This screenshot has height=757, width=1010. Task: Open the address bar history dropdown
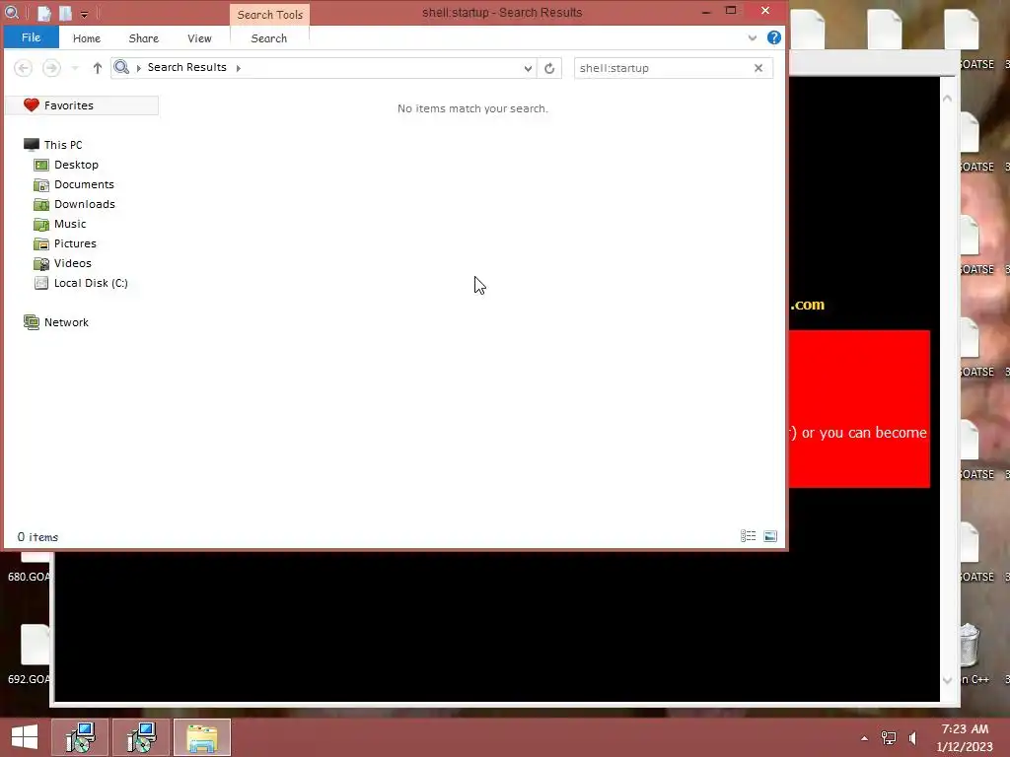point(528,68)
